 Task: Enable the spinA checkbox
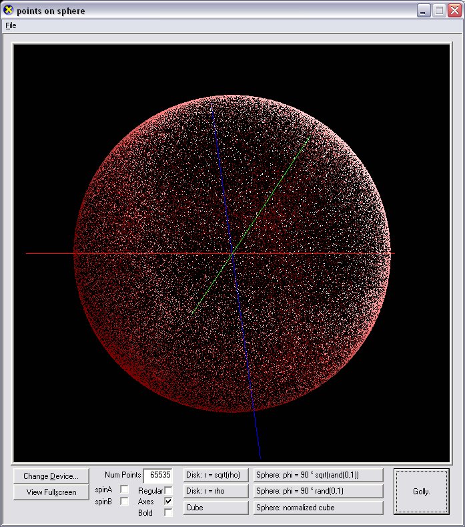(x=124, y=490)
